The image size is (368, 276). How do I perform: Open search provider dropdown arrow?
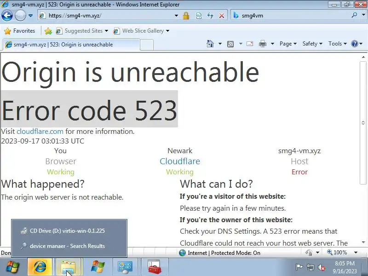(x=363, y=15)
